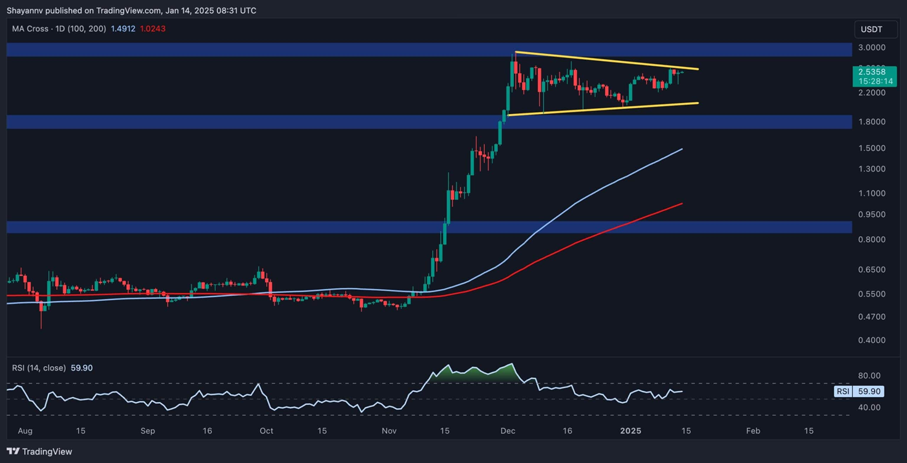Click the Nov label on time axis
This screenshot has width=907, height=463.
(388, 431)
